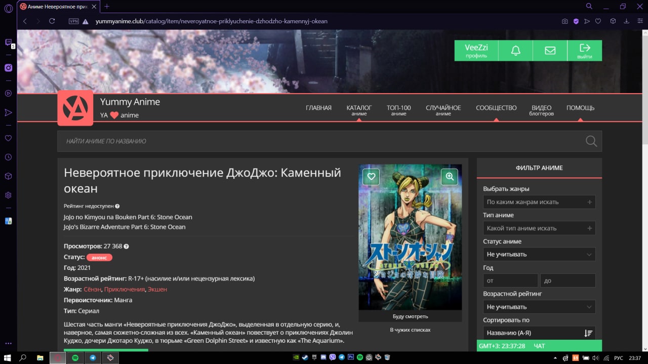The height and width of the screenshot is (364, 648).
Task: Open downloads from the toolbar
Action: coord(627,21)
